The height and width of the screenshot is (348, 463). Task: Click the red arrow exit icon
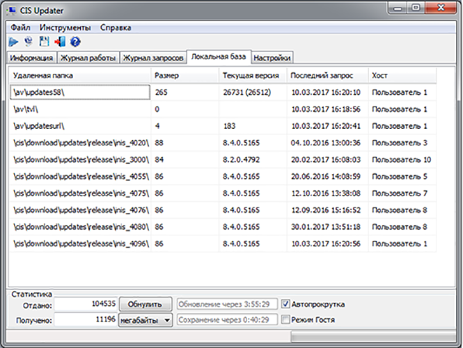point(59,42)
